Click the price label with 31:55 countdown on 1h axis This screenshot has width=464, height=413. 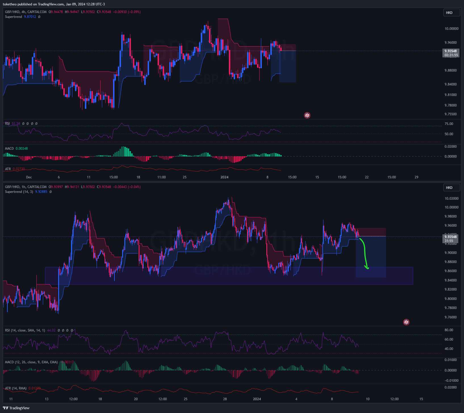pos(451,239)
